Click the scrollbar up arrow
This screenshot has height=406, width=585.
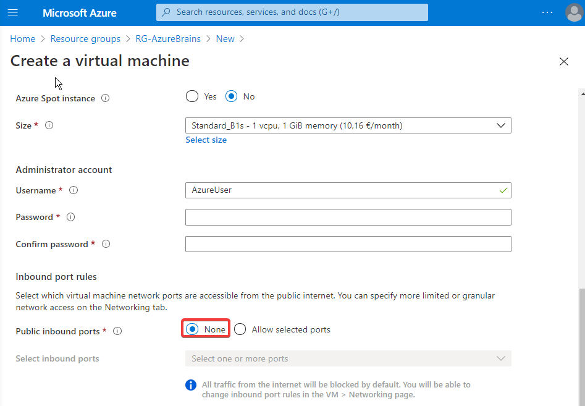pyautogui.click(x=582, y=93)
